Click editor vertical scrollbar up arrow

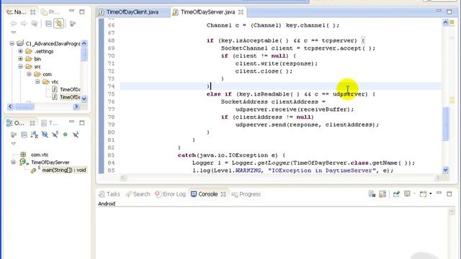(x=445, y=22)
